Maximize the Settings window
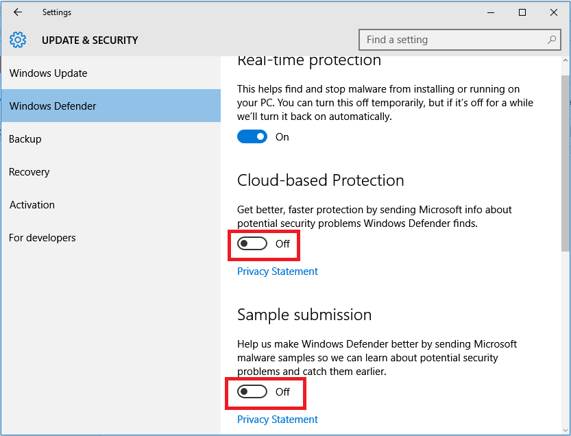571x436 pixels. point(522,12)
